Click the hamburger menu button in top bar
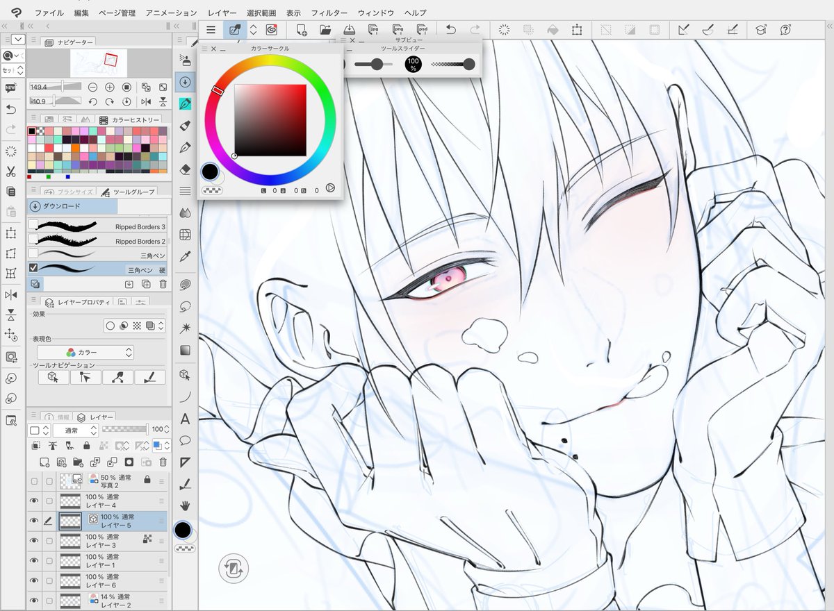 [x=211, y=30]
